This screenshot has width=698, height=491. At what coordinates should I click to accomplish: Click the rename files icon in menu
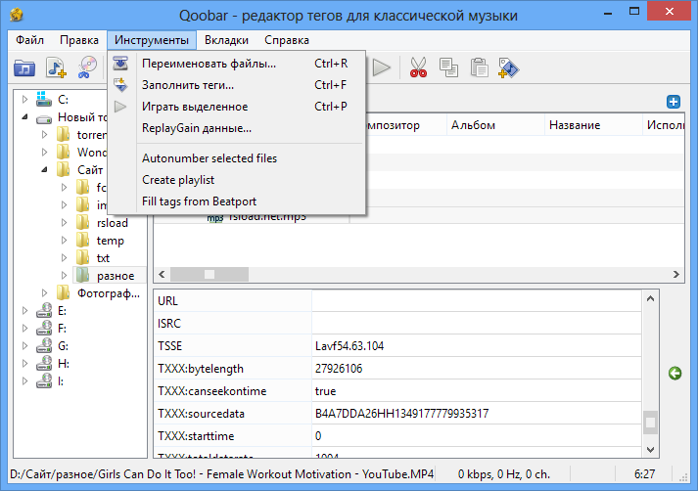[x=120, y=64]
